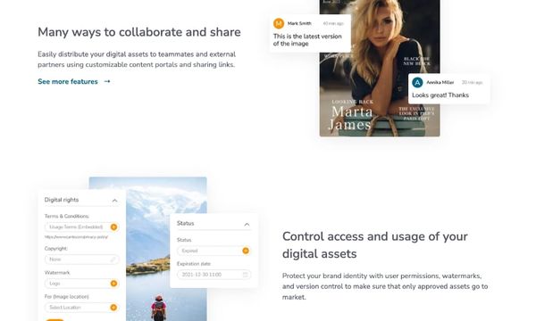
Task: Click the Copyright None input field
Action: pos(81,259)
